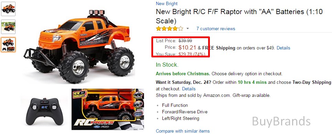
Task: Open the New Bright brand link
Action: (167, 3)
